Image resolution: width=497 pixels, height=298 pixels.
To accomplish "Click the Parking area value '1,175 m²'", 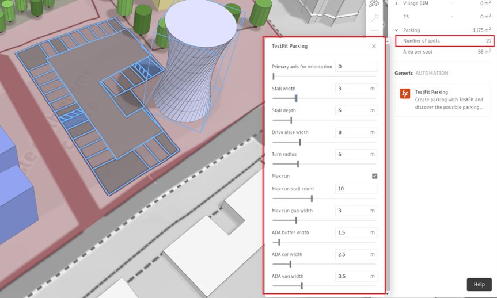I will [482, 30].
